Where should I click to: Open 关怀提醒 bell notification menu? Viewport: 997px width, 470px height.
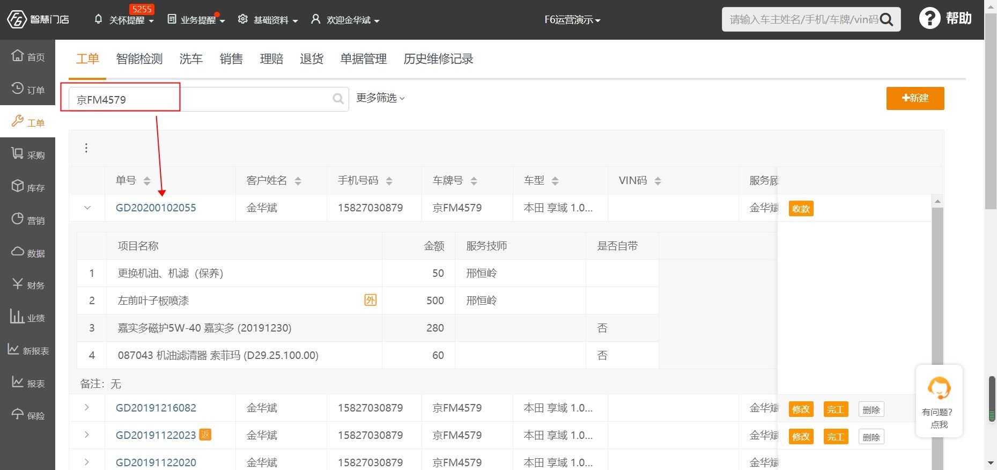(x=124, y=20)
